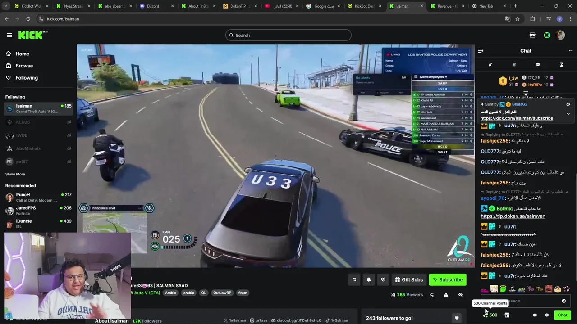Open the channel shop store icon
The image size is (577, 324).
click(507, 315)
